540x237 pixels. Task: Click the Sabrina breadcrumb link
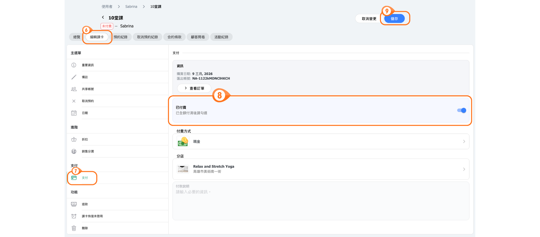131,7
